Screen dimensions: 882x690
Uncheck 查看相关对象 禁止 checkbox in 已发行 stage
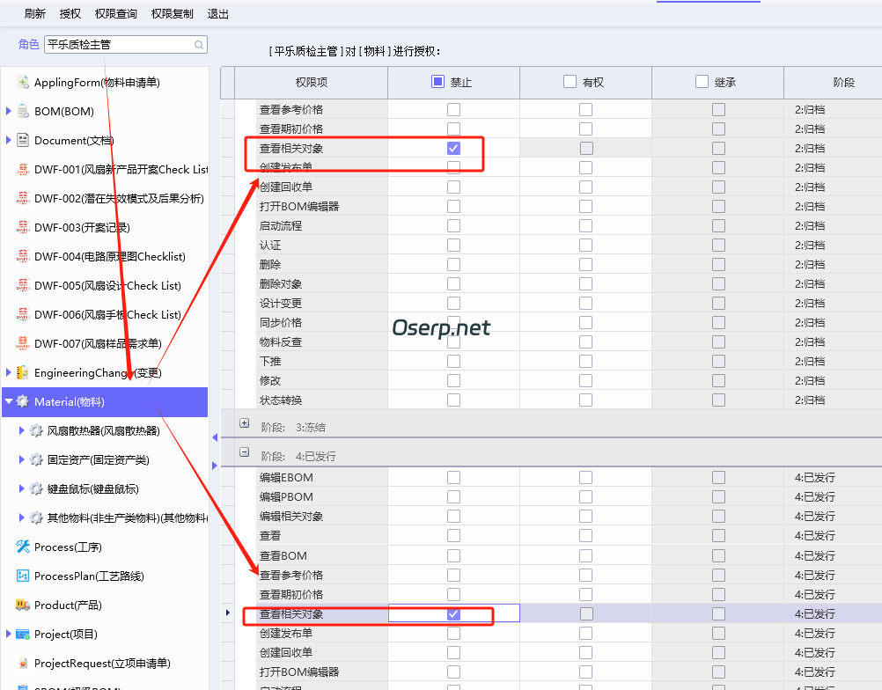452,613
